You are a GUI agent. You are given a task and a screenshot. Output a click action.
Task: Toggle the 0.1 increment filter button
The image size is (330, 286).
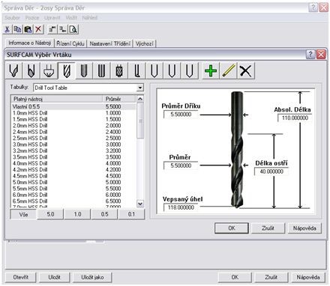pos(131,214)
